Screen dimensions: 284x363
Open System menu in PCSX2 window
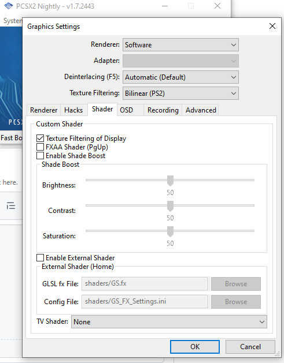click(x=13, y=21)
